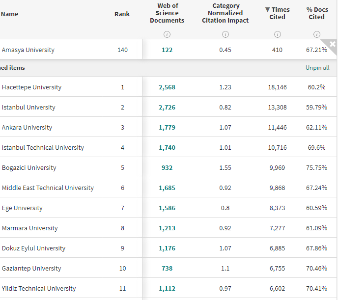The image size is (338, 300).
Task: Click info icon under Category Normalized Citation Impact
Action: click(225, 34)
